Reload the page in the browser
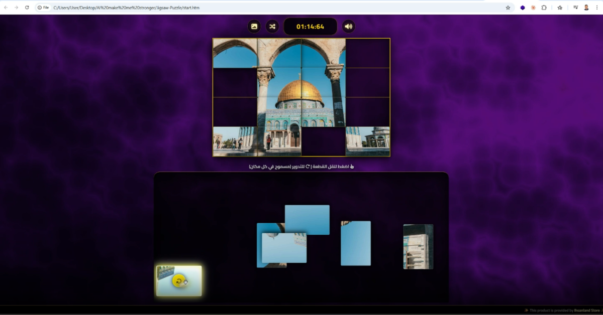Screen dimensions: 603x315 (x=27, y=8)
